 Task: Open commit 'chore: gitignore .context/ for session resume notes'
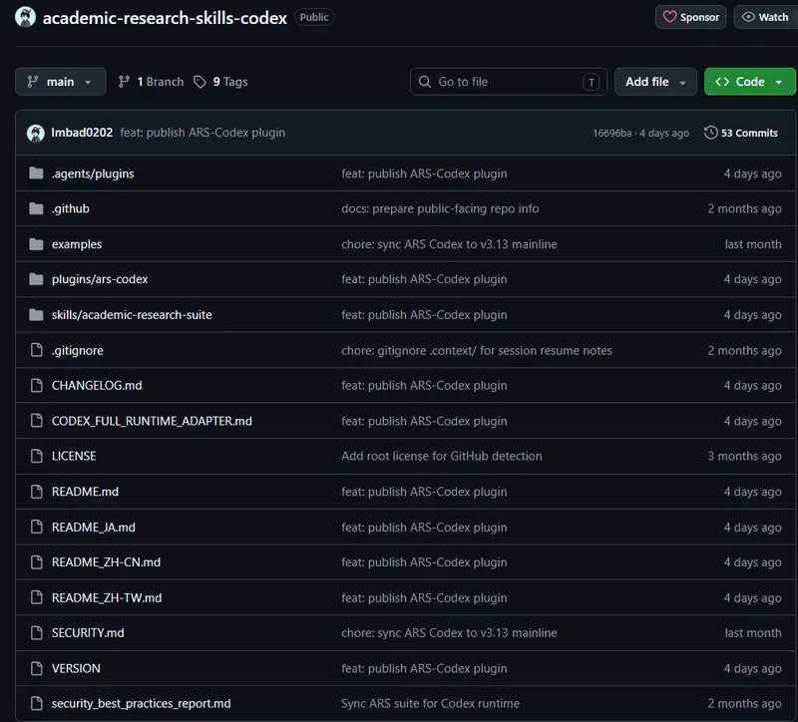point(477,351)
